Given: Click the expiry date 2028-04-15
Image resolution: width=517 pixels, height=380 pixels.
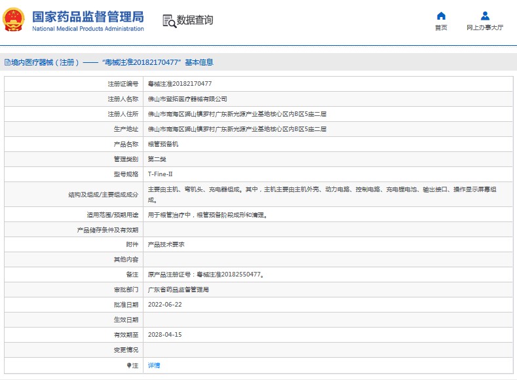Looking at the screenshot, I should [x=164, y=335].
